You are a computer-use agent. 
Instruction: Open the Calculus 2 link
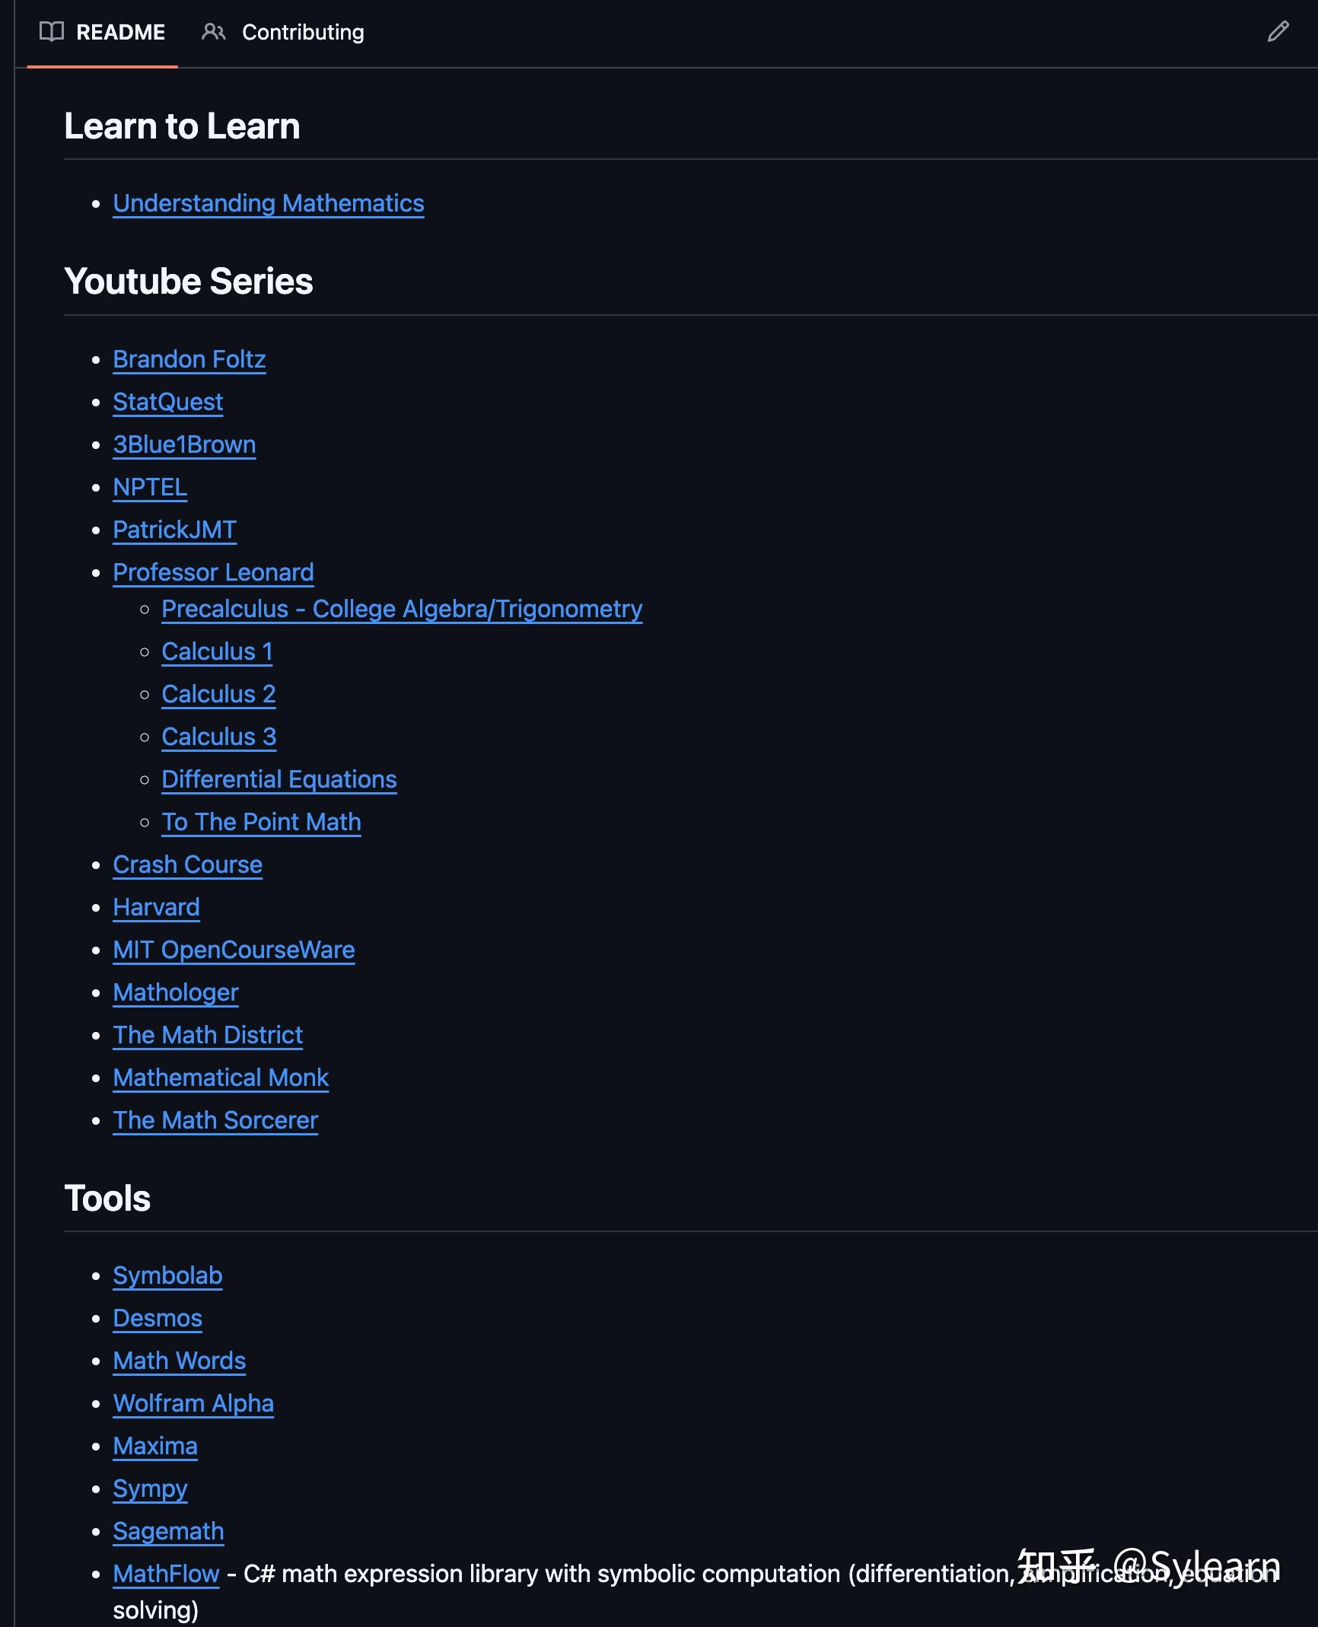(x=218, y=694)
